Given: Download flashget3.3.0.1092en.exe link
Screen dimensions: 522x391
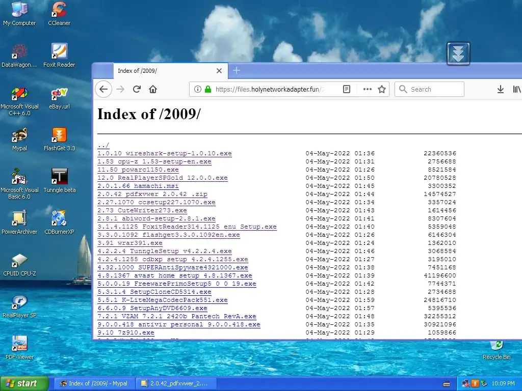Looking at the screenshot, I should (168, 235).
